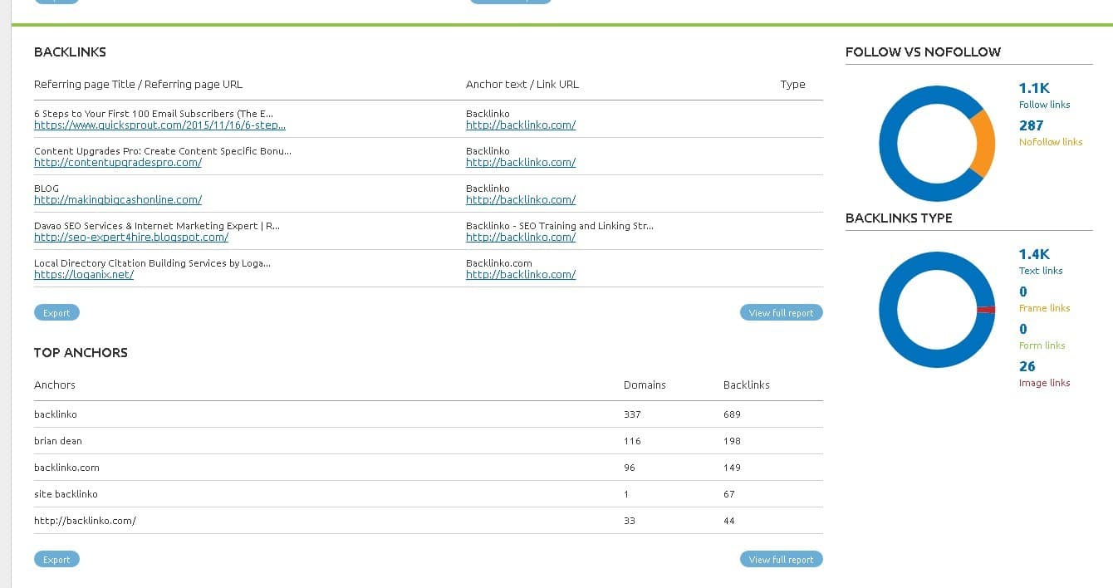Screen dimensions: 1113x588
Task: Select the 'brian dean' anchor row
Action: 429,441
